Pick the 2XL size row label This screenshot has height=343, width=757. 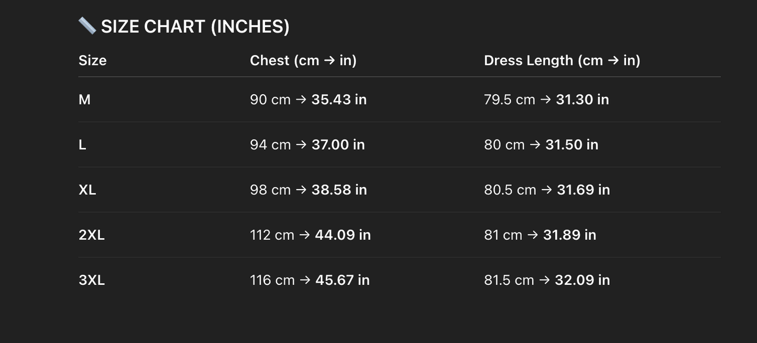point(92,235)
